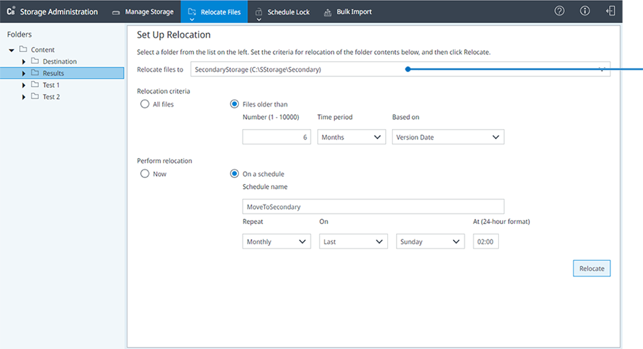Click the sign out door icon
643x349 pixels.
(x=610, y=12)
